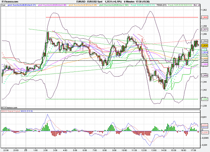Click the 1,338 price axis label

click(204, 106)
